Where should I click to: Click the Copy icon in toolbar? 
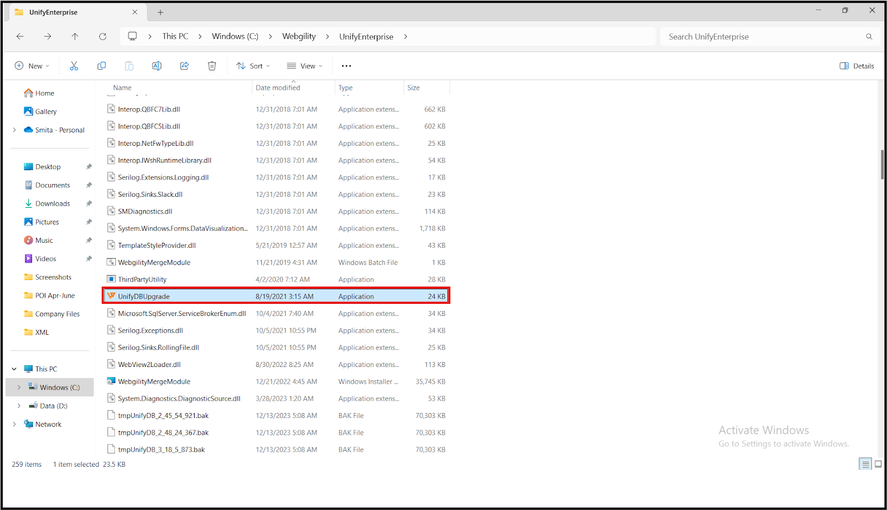[x=101, y=66]
